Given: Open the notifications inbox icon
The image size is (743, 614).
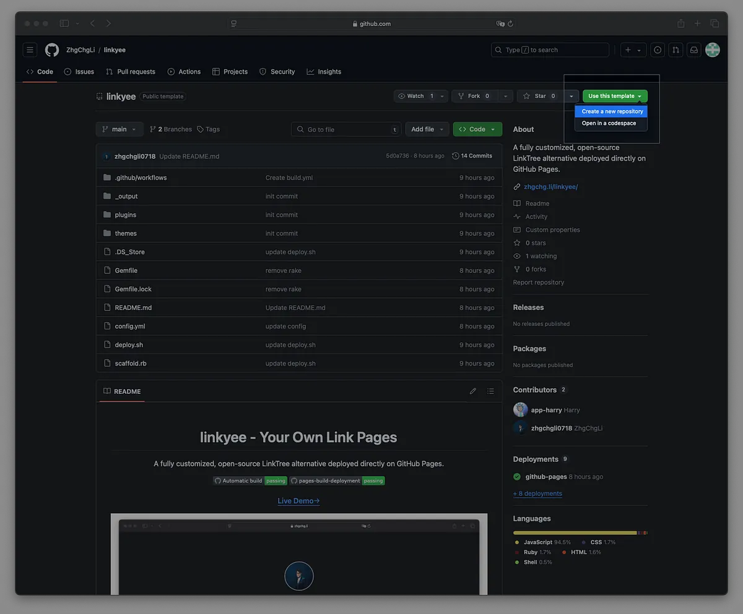Looking at the screenshot, I should click(x=694, y=50).
